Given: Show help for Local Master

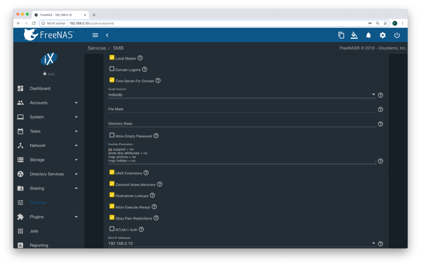Looking at the screenshot, I should click(x=140, y=58).
